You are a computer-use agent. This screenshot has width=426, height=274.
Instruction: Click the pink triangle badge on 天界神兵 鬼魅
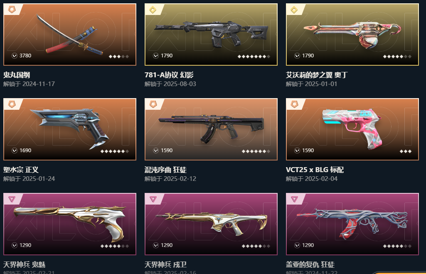pos(12,199)
